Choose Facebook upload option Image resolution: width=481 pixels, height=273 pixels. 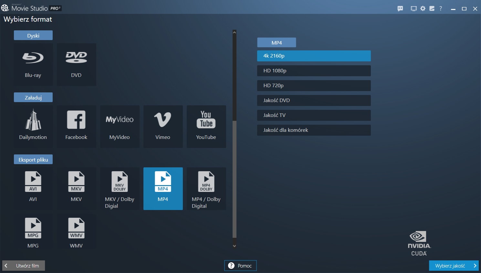coord(76,127)
